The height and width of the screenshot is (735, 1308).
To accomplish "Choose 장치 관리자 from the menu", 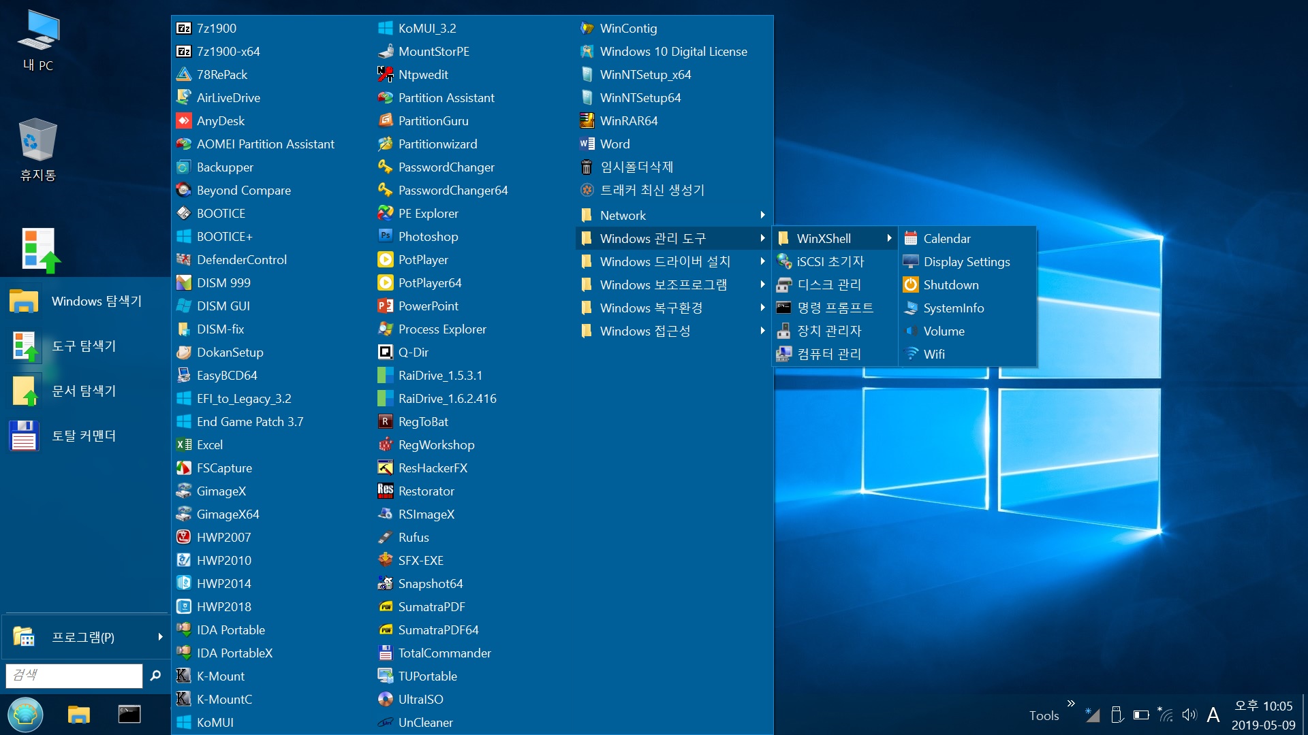I will tap(835, 331).
